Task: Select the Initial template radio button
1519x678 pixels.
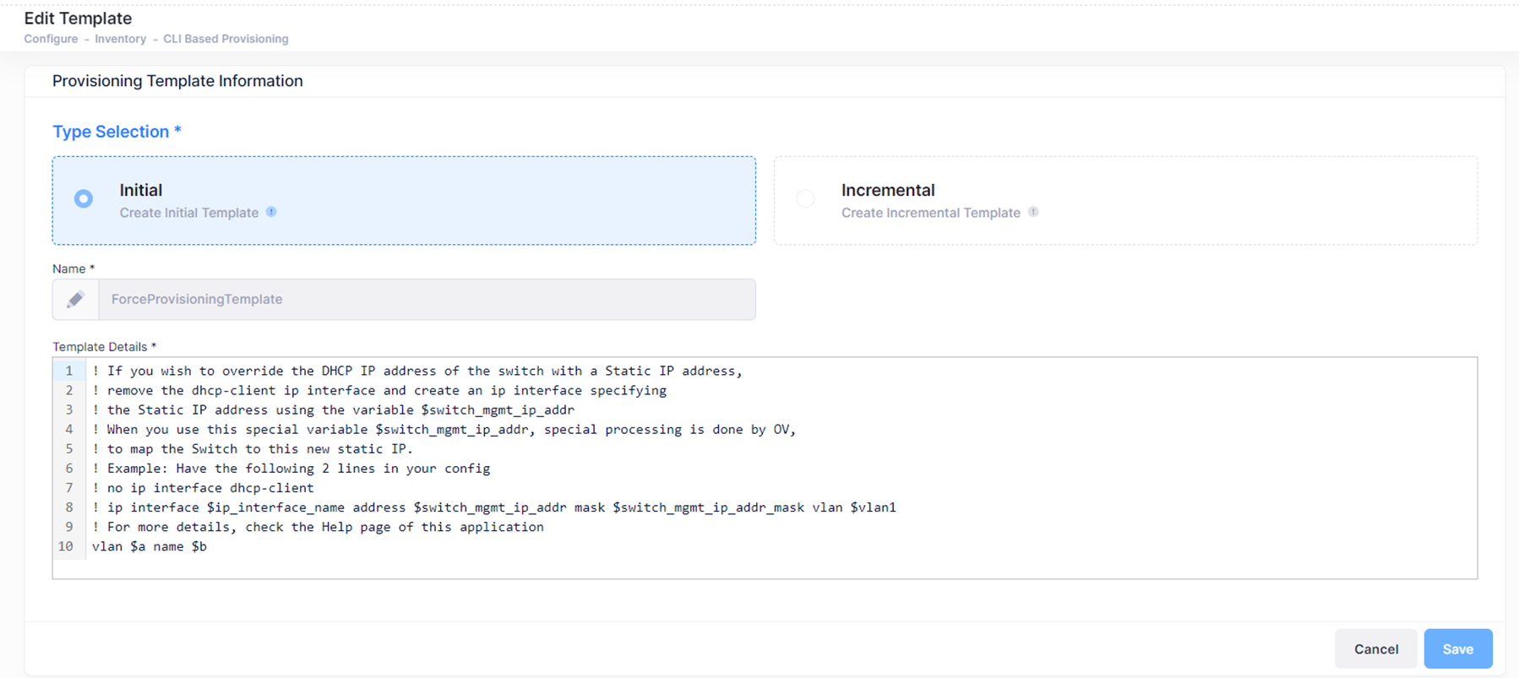Action: pyautogui.click(x=84, y=199)
